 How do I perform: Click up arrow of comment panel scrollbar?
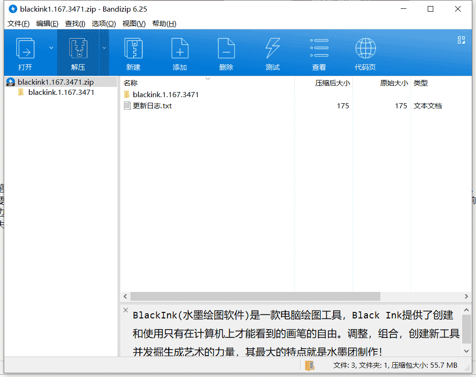467,310
